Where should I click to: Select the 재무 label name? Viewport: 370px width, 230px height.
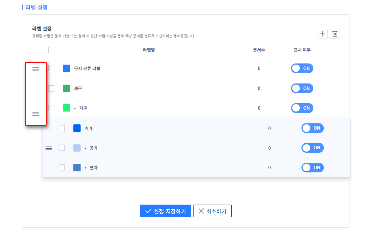(78, 88)
